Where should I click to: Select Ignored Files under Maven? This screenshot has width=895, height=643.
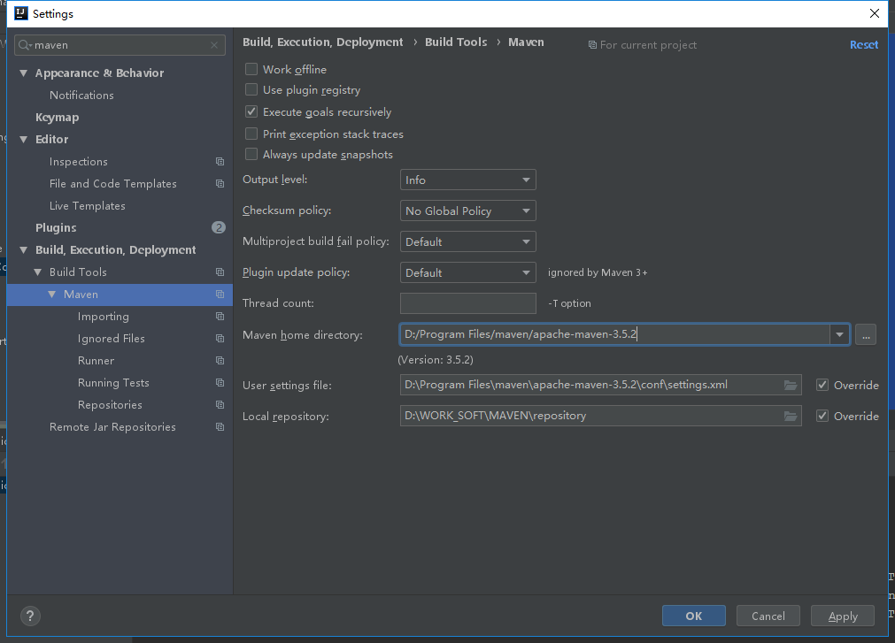click(112, 339)
